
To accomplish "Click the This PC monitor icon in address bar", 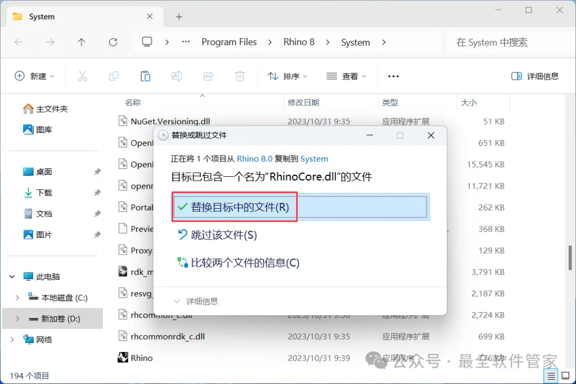I will point(147,42).
